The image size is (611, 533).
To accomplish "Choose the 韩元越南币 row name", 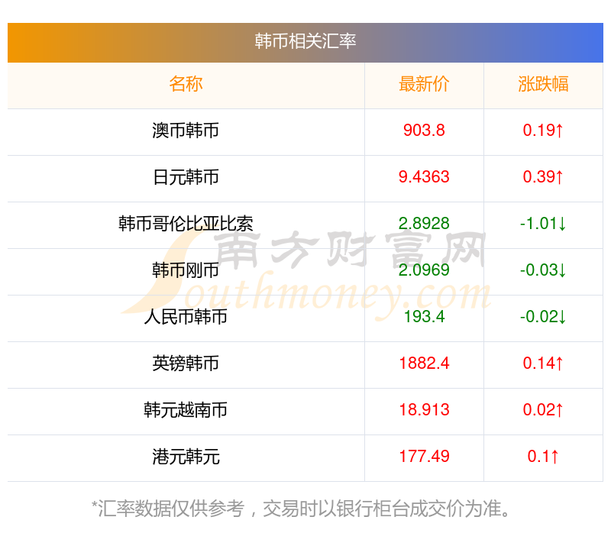I will click(186, 410).
